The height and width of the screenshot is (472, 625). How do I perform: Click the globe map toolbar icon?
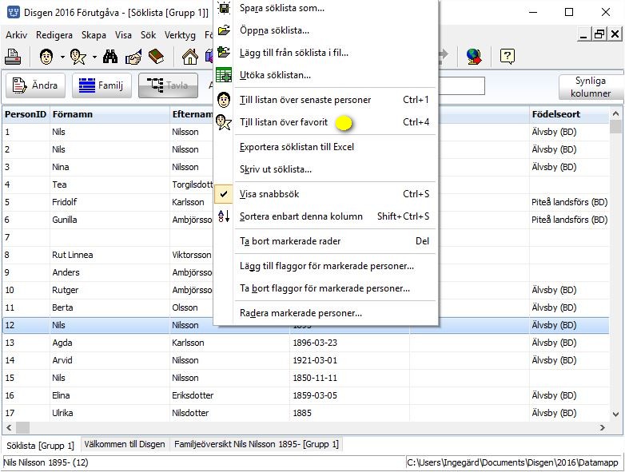[474, 57]
